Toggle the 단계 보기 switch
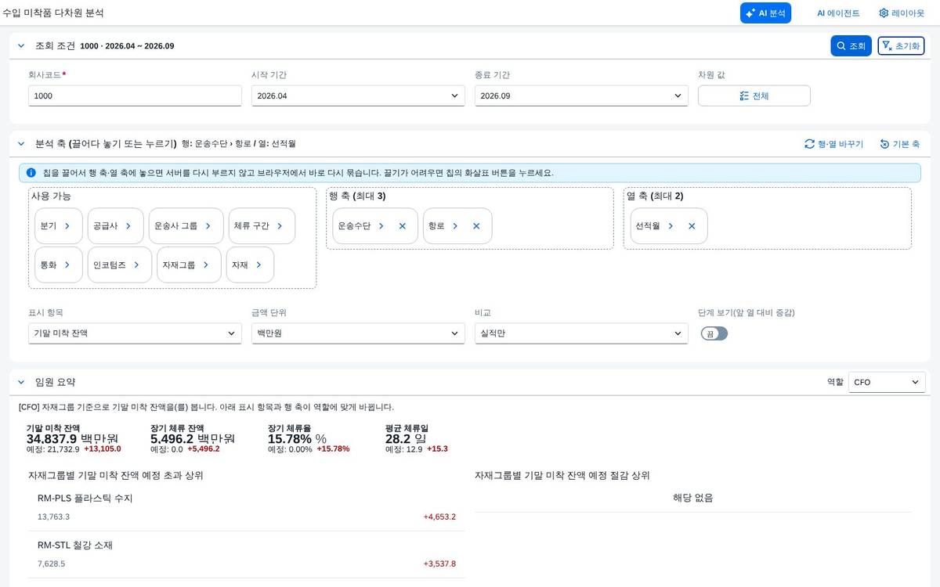Viewport: 940px width, 587px height. coord(714,333)
